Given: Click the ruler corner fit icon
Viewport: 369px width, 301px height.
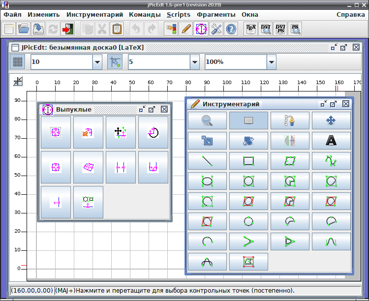Looking at the screenshot, I should 18,82.
